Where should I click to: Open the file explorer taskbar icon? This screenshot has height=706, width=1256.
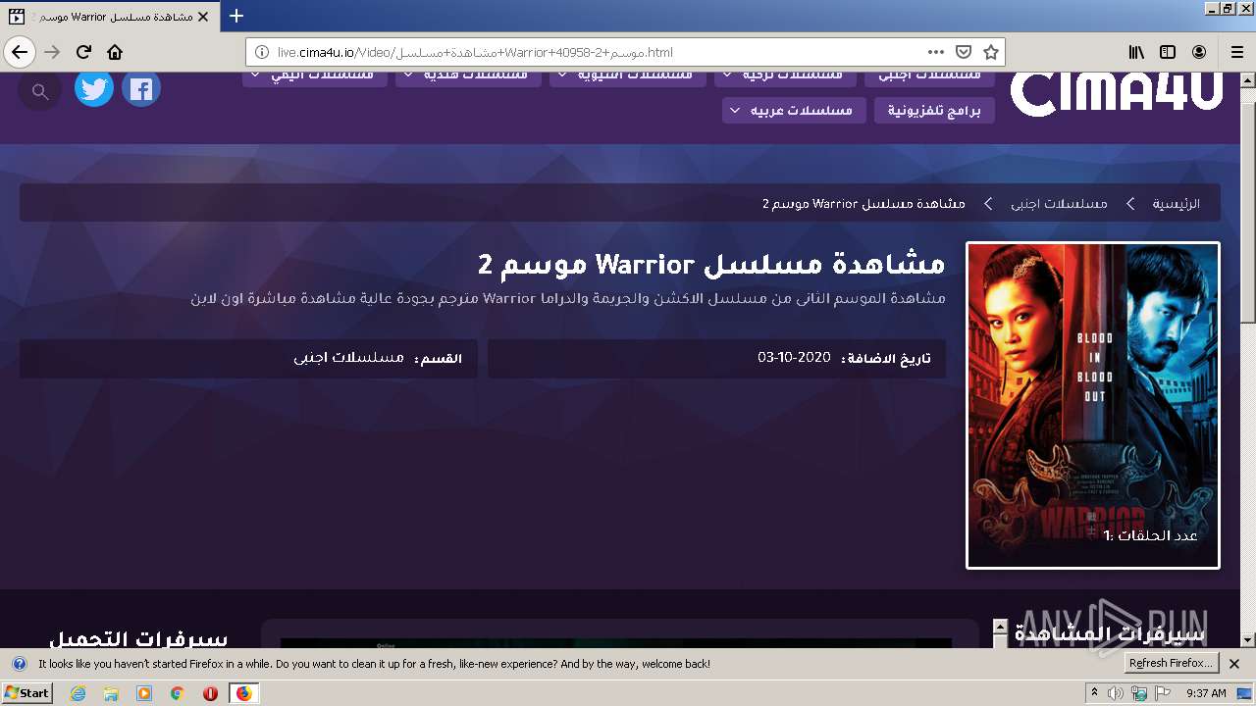point(111,693)
